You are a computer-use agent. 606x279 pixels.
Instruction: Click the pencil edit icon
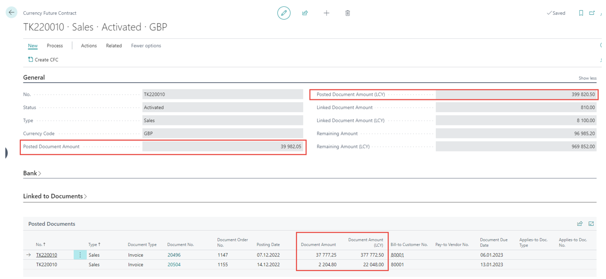pyautogui.click(x=284, y=13)
